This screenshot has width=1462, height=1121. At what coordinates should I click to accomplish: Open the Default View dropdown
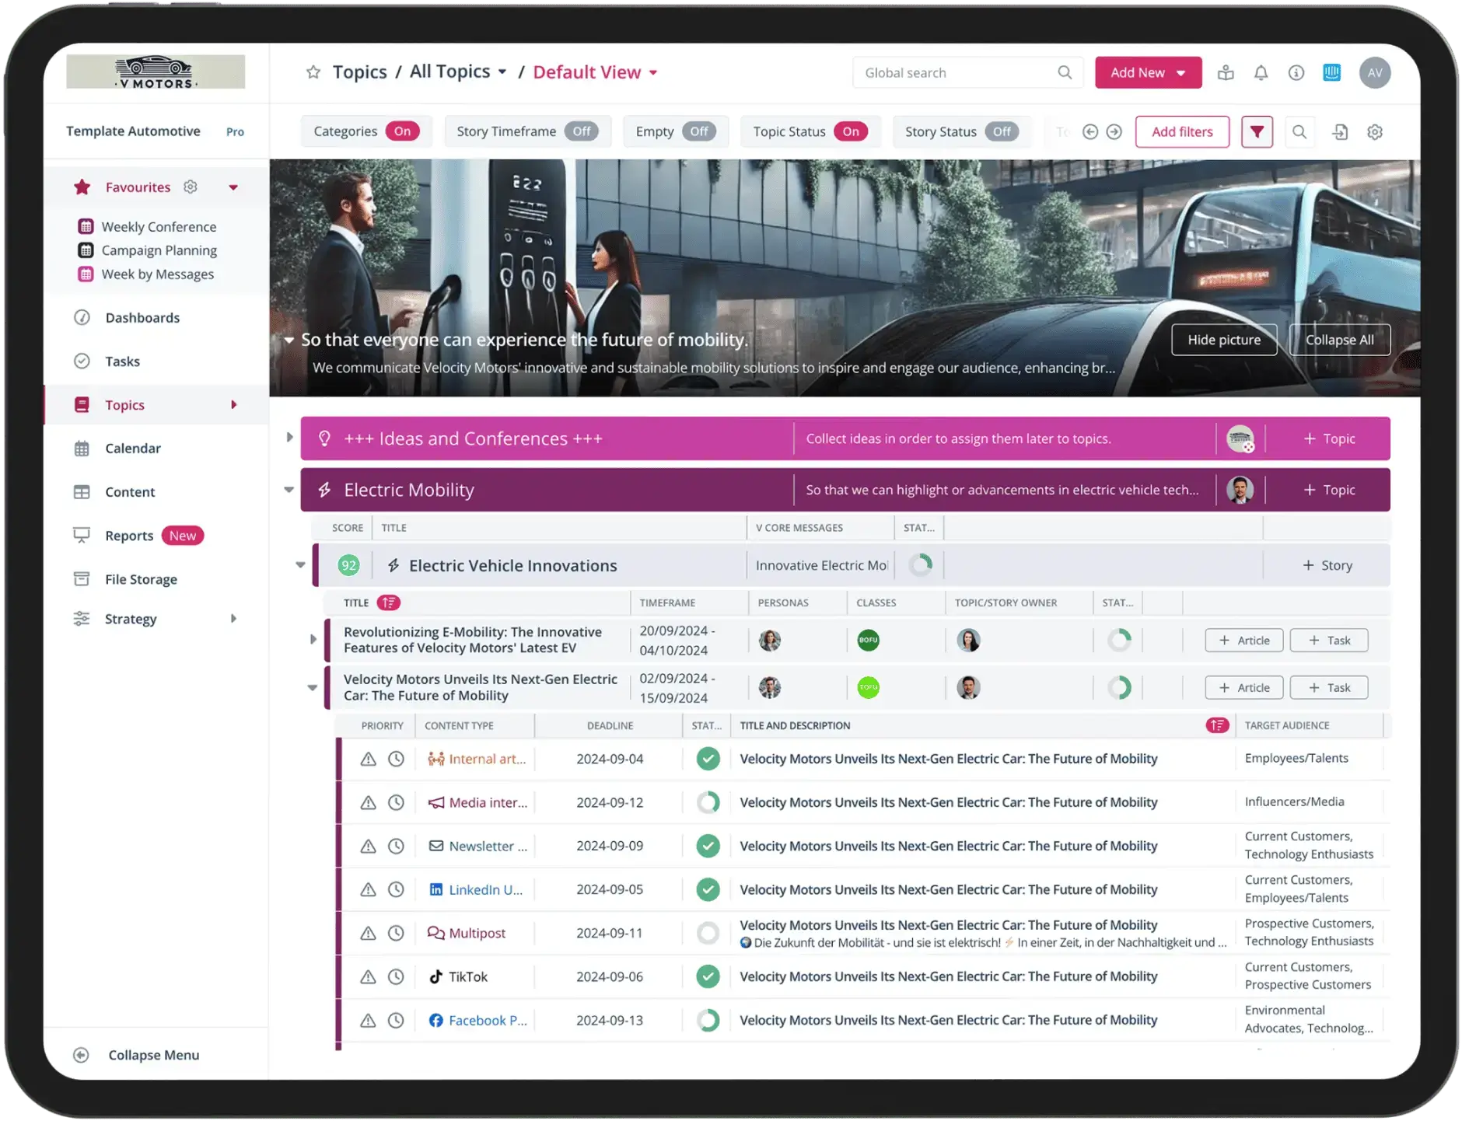point(594,72)
